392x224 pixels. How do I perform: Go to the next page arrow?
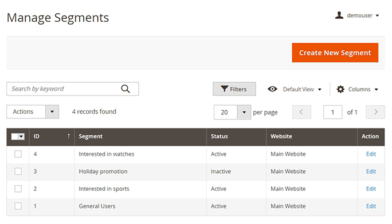point(375,112)
